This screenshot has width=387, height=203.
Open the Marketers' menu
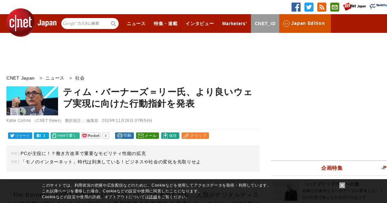click(234, 24)
